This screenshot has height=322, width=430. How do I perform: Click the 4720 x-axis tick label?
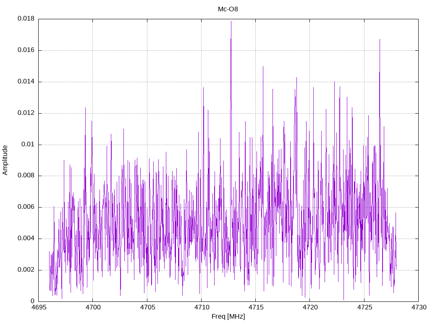coord(310,307)
